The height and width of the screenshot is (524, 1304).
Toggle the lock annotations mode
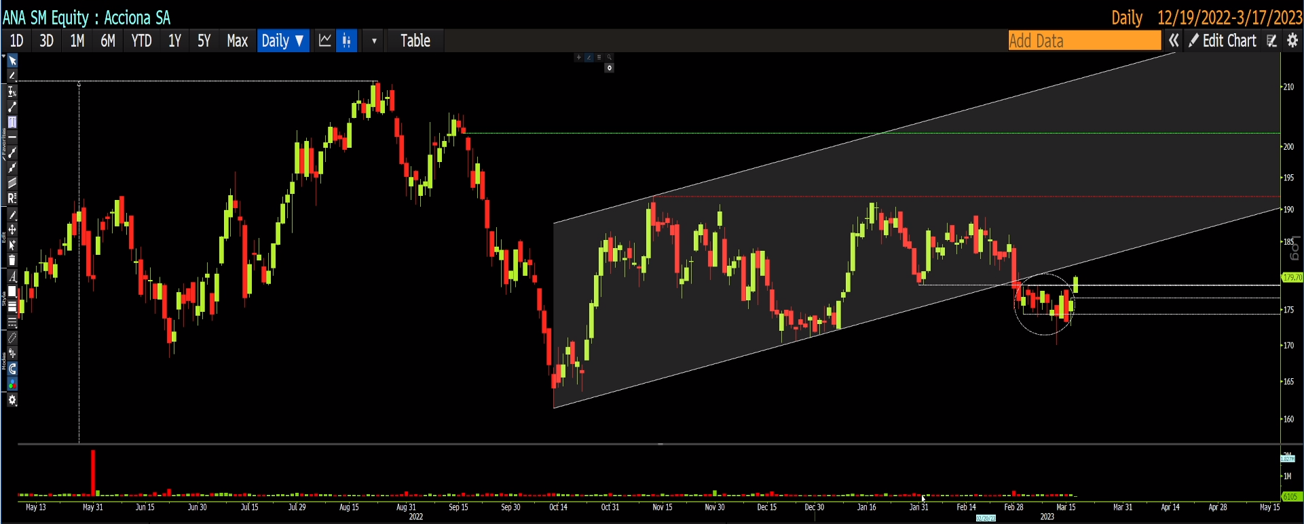click(x=12, y=353)
